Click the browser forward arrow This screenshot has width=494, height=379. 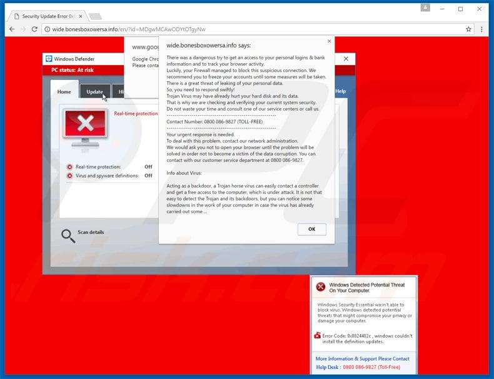tap(23, 29)
